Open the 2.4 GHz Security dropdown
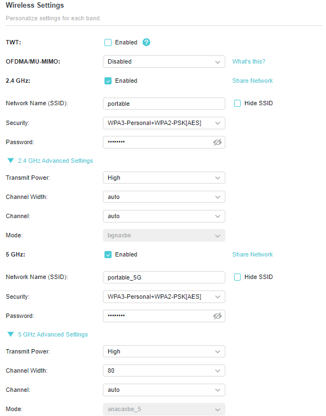The height and width of the screenshot is (416, 326). click(164, 123)
